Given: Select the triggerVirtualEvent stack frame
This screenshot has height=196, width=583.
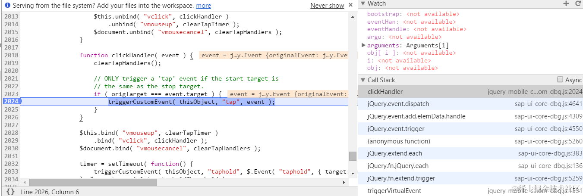Looking at the screenshot, I should (x=470, y=190).
